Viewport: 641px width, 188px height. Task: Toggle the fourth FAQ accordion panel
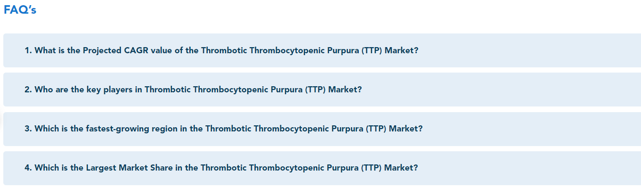click(x=322, y=168)
